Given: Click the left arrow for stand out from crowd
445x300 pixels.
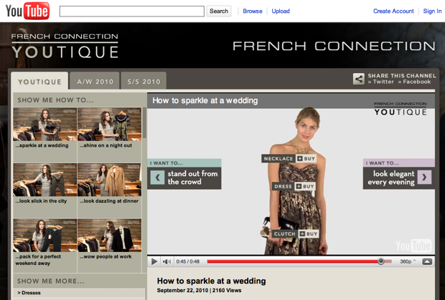Looking at the screenshot, I should (x=157, y=178).
